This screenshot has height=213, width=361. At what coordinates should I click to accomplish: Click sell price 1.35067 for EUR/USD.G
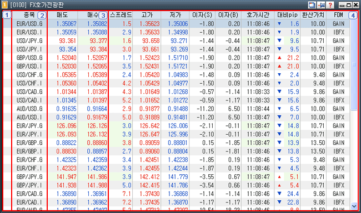pyautogui.click(x=66, y=24)
